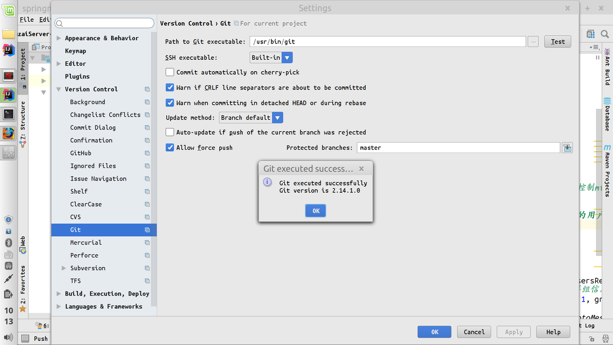Image resolution: width=613 pixels, height=345 pixels.
Task: Click the browse button beside Git path
Action: click(x=533, y=42)
